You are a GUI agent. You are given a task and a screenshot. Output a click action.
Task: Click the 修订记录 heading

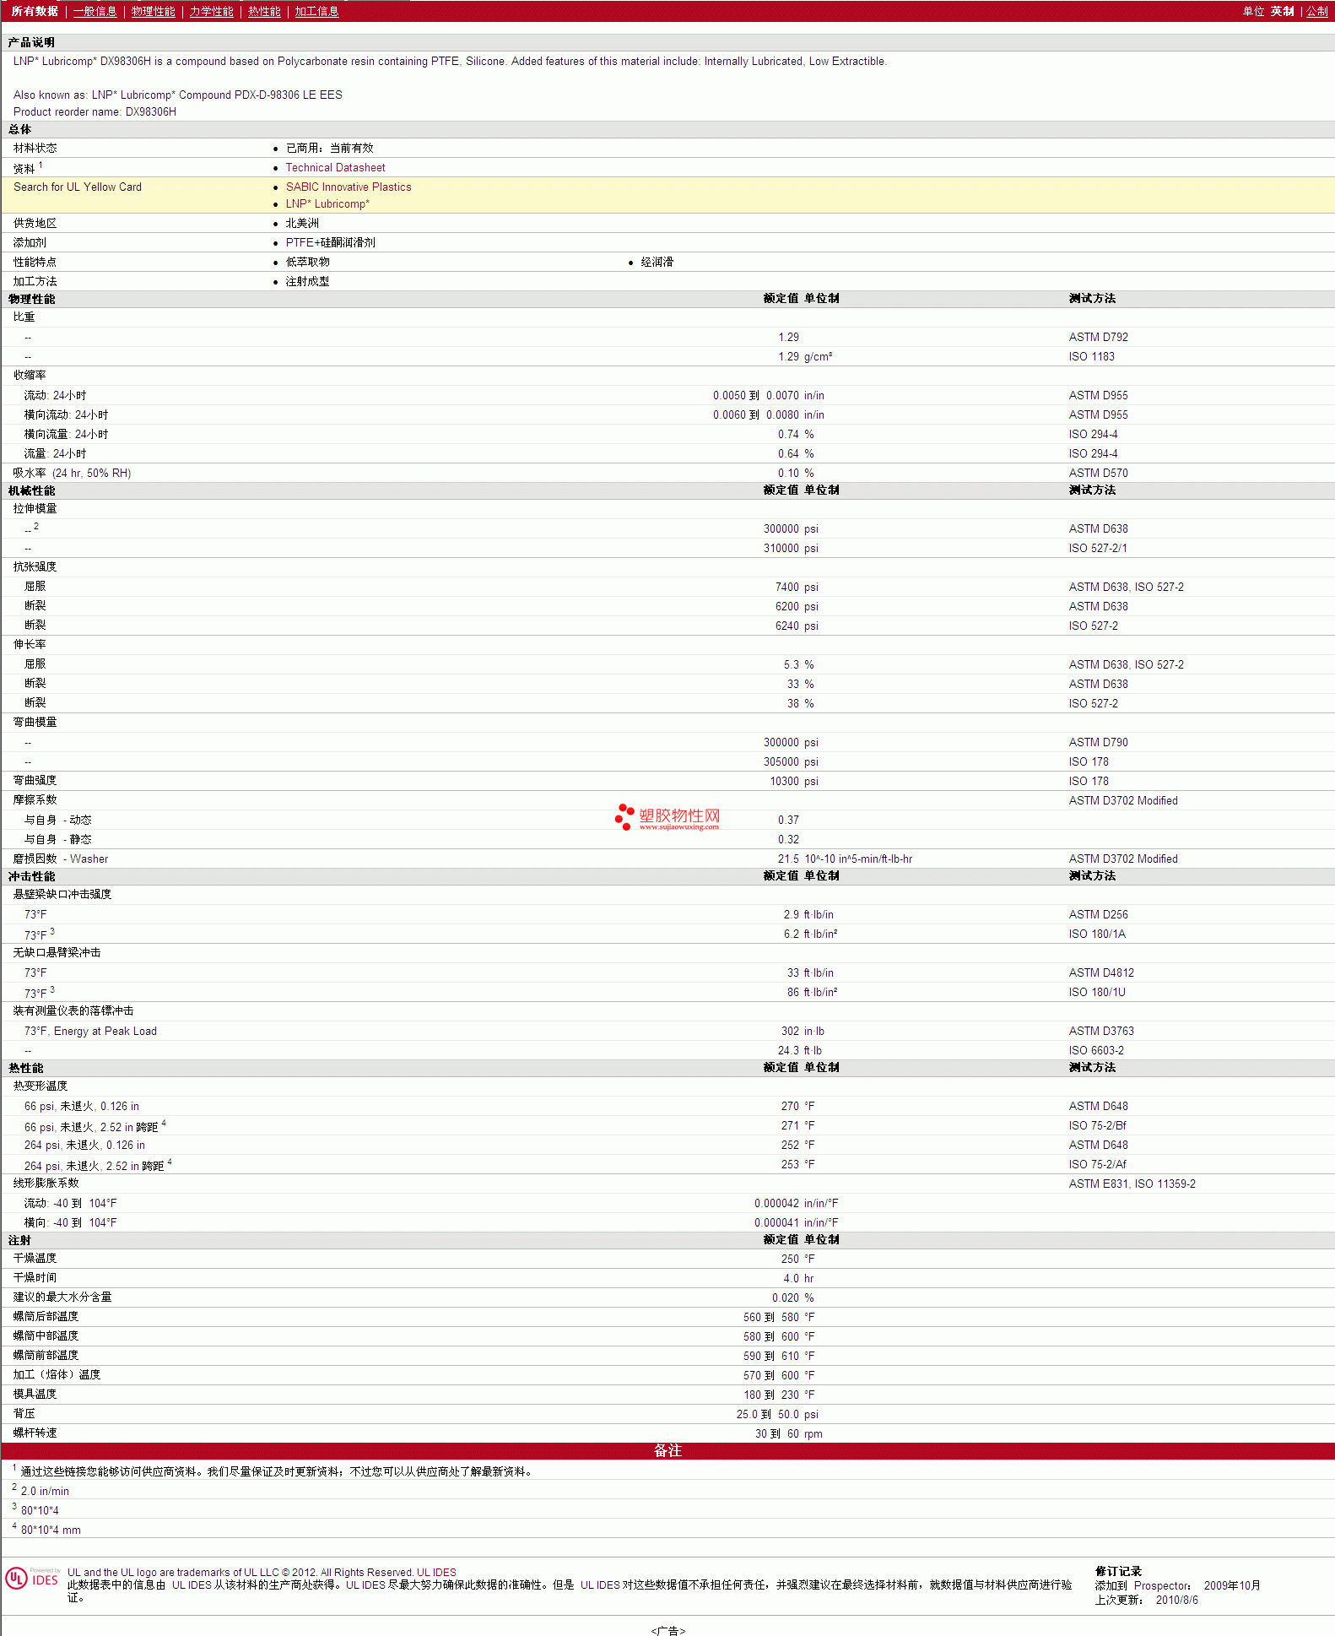point(1118,1572)
